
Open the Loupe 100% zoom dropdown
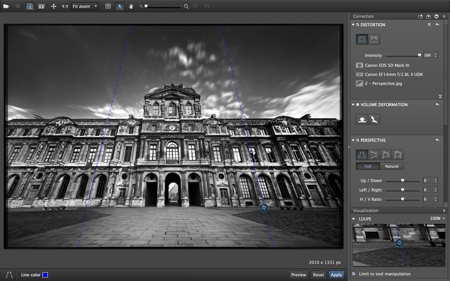[437, 218]
